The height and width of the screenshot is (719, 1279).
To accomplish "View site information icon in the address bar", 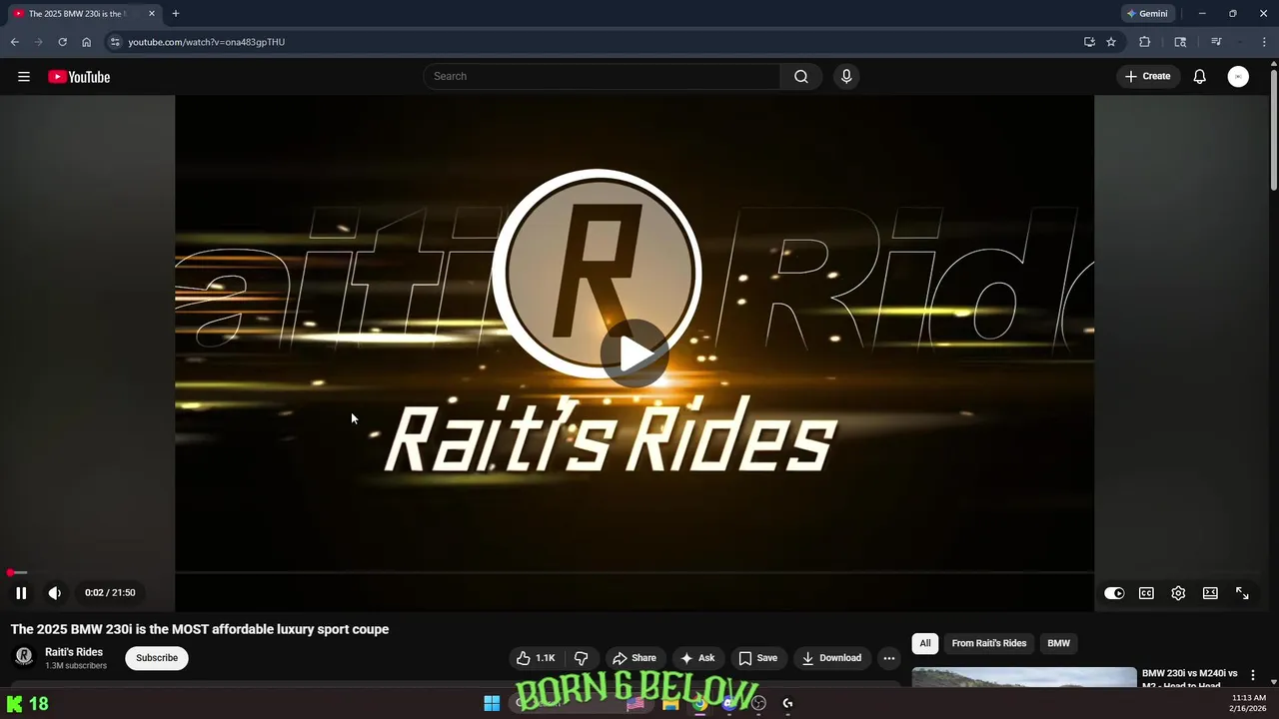I will (115, 42).
